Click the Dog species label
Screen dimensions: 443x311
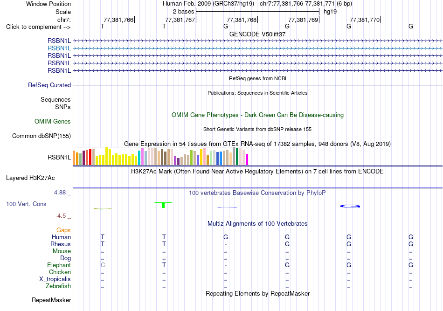(66, 258)
